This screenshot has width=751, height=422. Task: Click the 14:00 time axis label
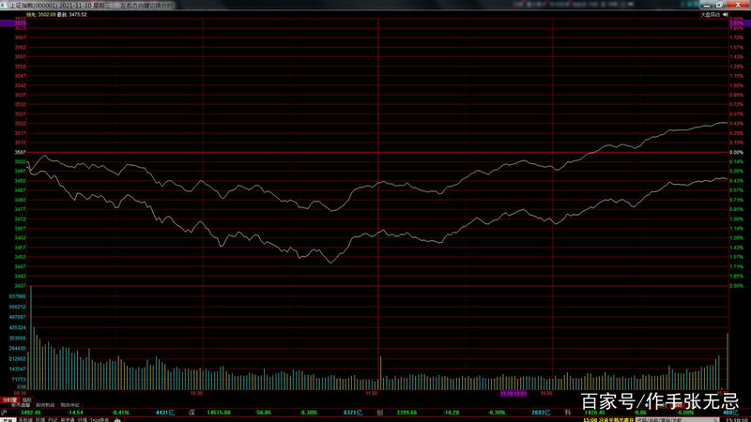546,393
